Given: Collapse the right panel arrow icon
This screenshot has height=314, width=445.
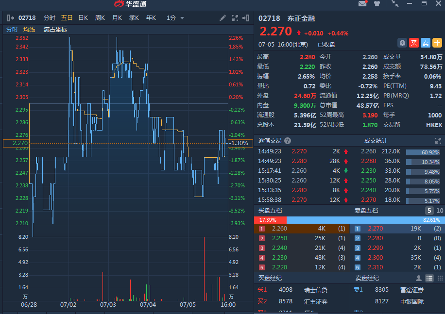Looking at the screenshot, I should [246, 18].
